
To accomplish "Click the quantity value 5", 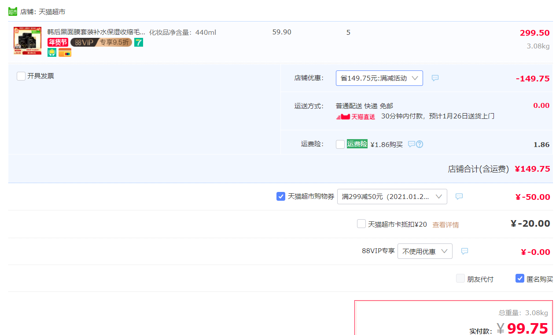I will point(348,32).
